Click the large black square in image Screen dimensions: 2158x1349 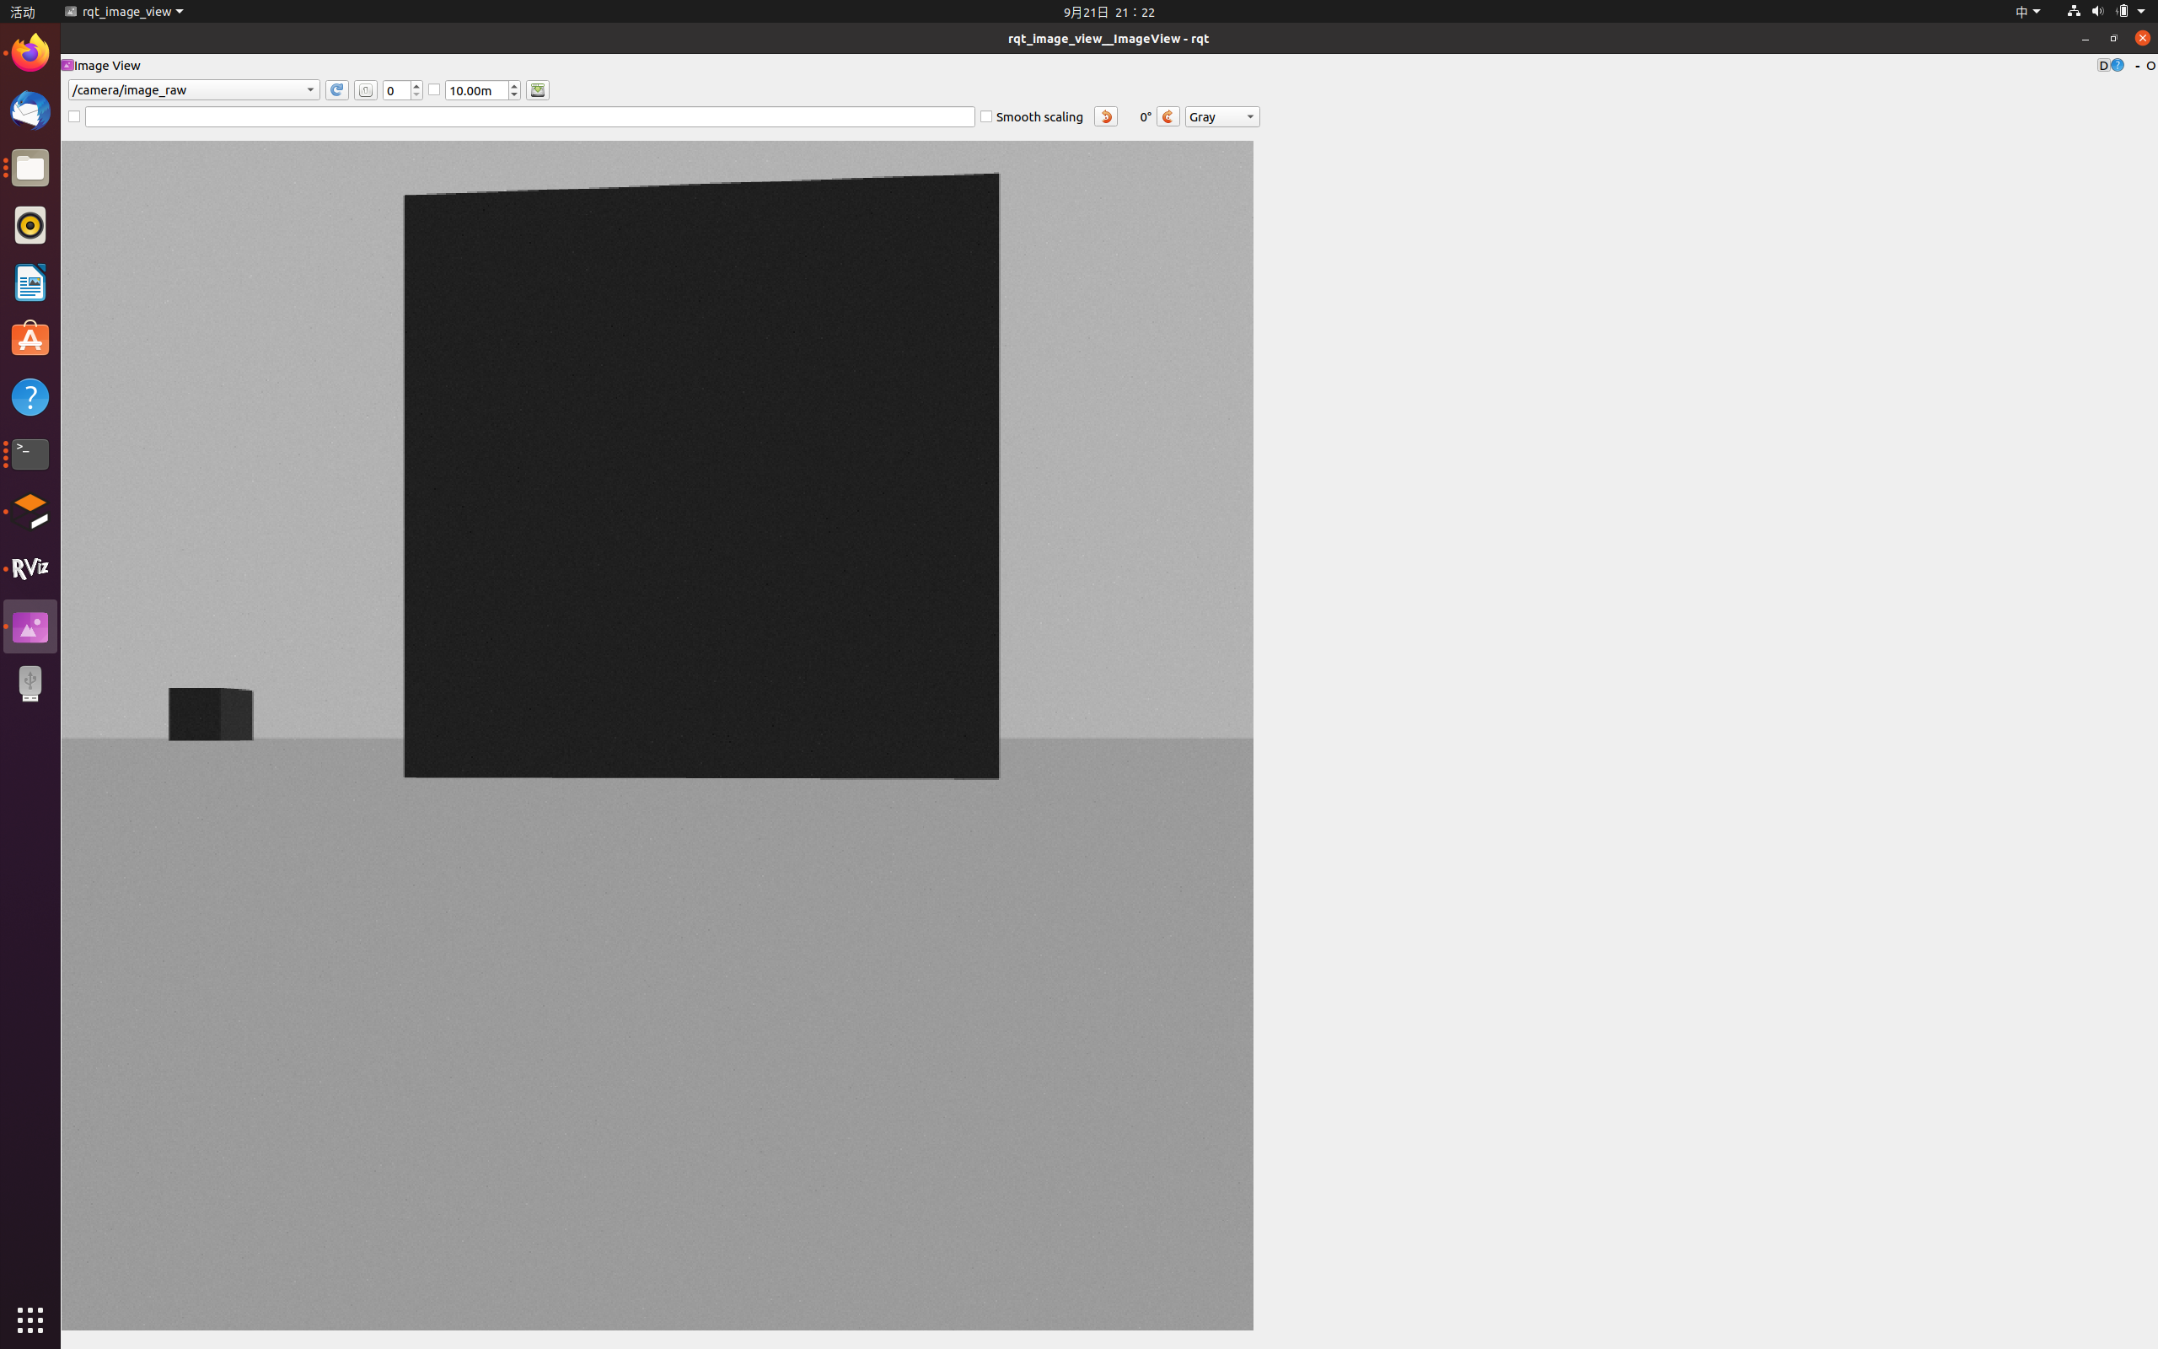coord(702,476)
